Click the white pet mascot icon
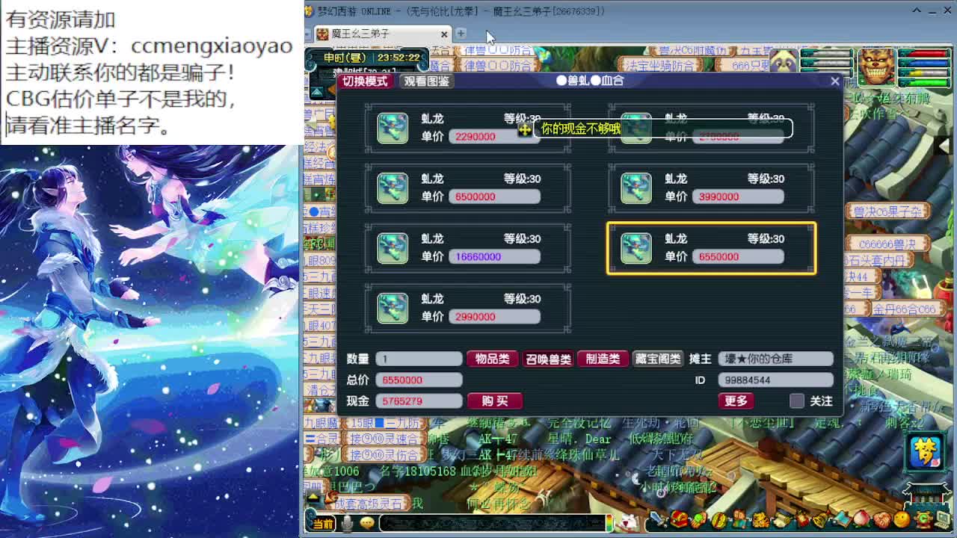The height and width of the screenshot is (538, 957). tap(630, 522)
